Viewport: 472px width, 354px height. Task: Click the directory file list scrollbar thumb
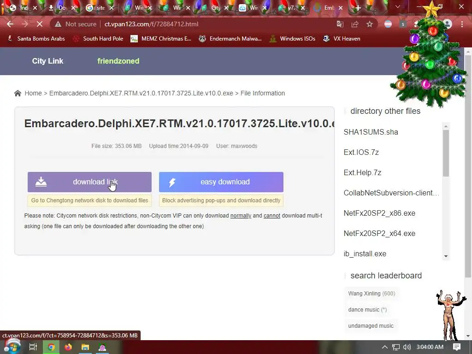click(446, 153)
